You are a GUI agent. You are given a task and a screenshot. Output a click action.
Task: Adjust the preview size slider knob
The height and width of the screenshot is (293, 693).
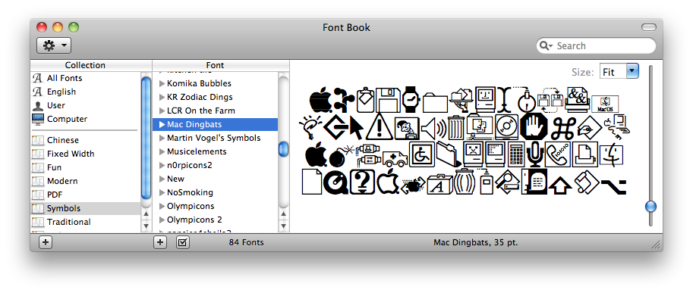(x=650, y=206)
